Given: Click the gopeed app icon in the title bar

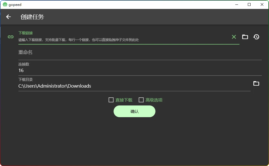Looking at the screenshot, I should tap(5, 5).
